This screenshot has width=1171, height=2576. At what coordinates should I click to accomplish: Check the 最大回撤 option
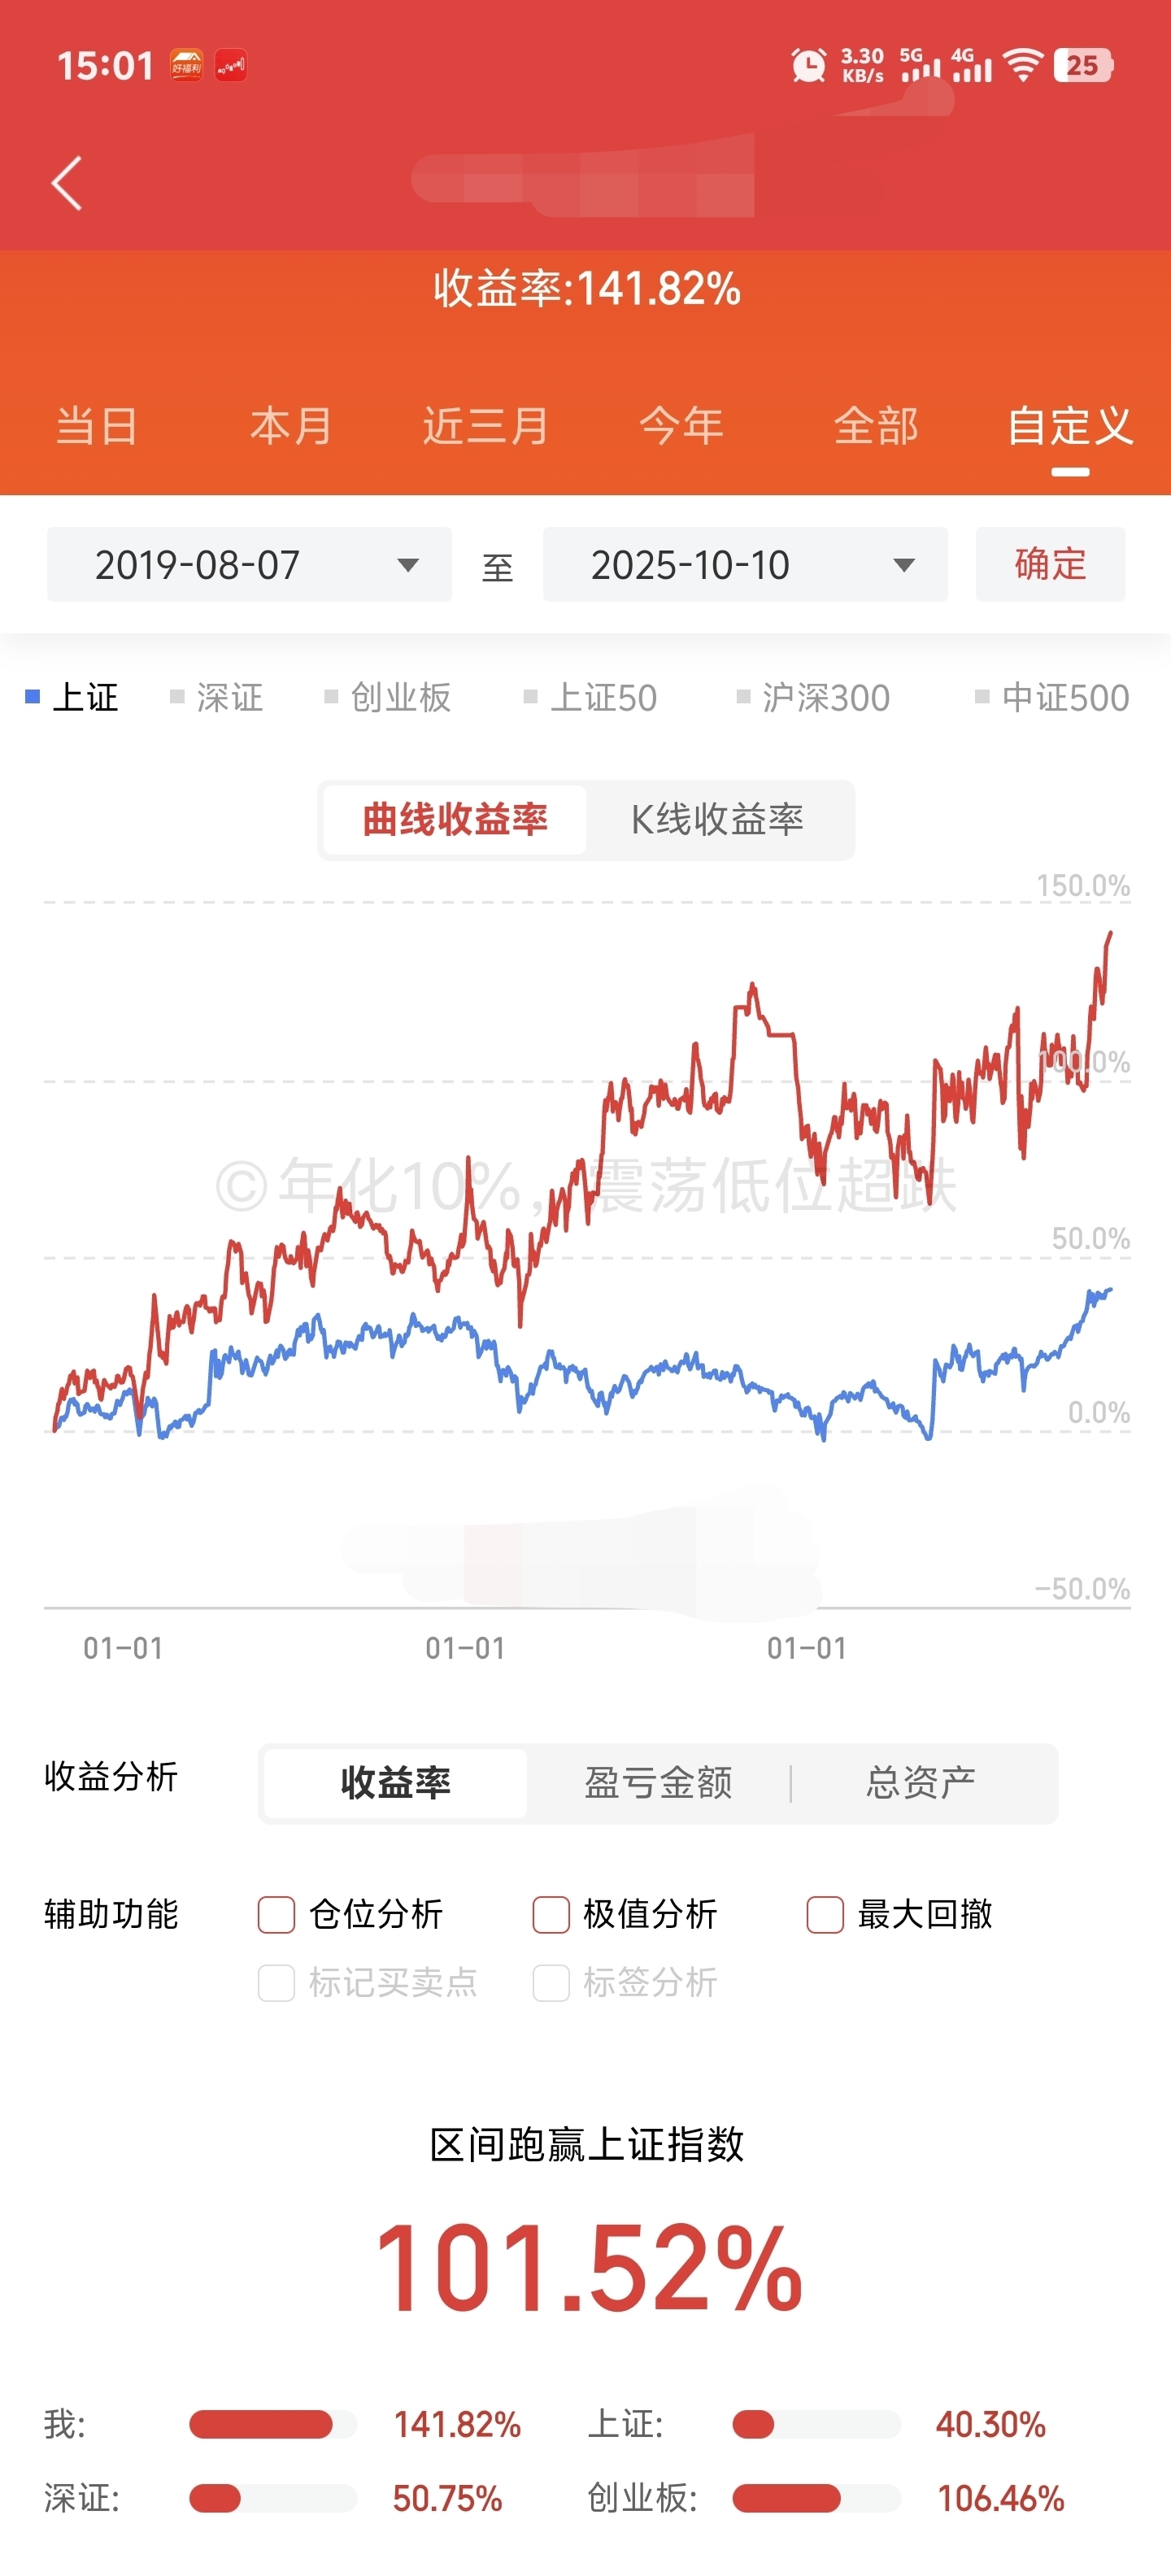tap(825, 1915)
